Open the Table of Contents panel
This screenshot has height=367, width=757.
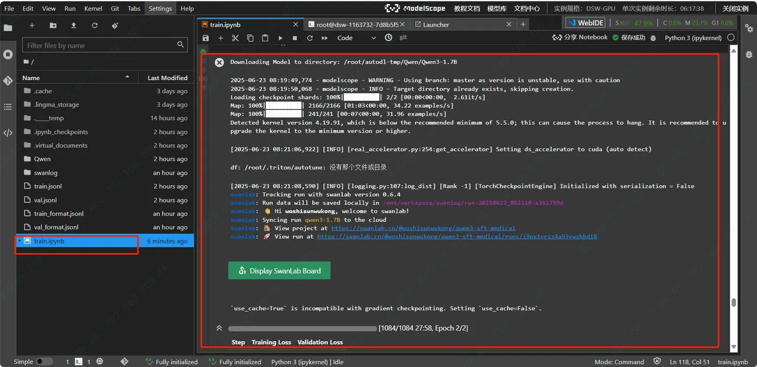coord(8,107)
